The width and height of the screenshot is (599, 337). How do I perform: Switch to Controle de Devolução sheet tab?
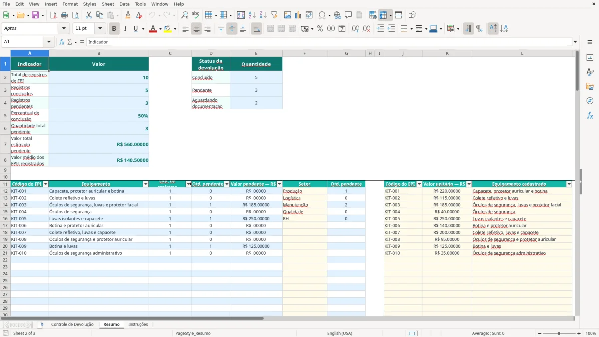point(72,324)
